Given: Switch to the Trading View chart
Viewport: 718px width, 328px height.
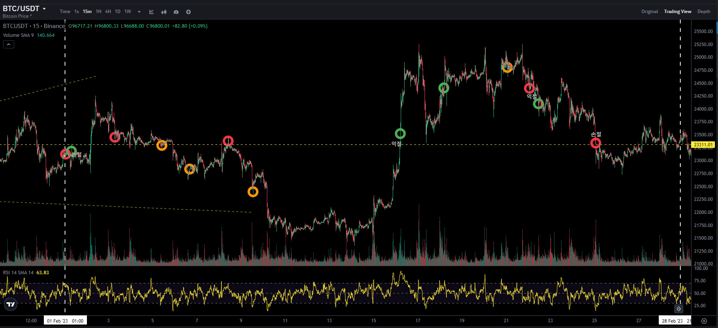Looking at the screenshot, I should [x=678, y=12].
